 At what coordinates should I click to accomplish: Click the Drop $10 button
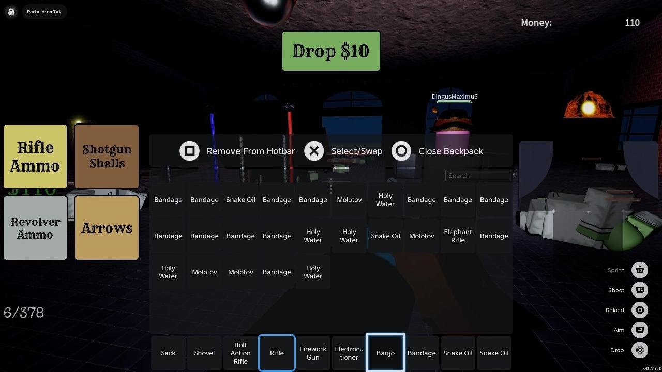click(x=331, y=51)
